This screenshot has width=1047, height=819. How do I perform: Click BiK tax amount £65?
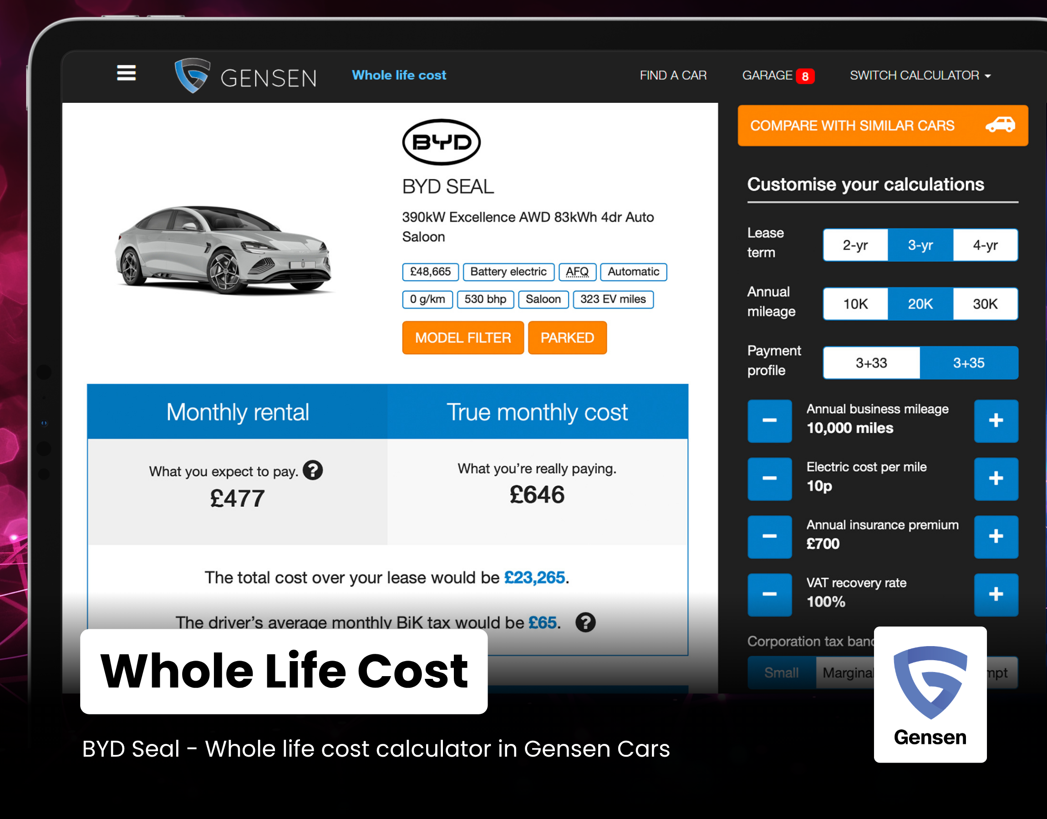coord(543,622)
